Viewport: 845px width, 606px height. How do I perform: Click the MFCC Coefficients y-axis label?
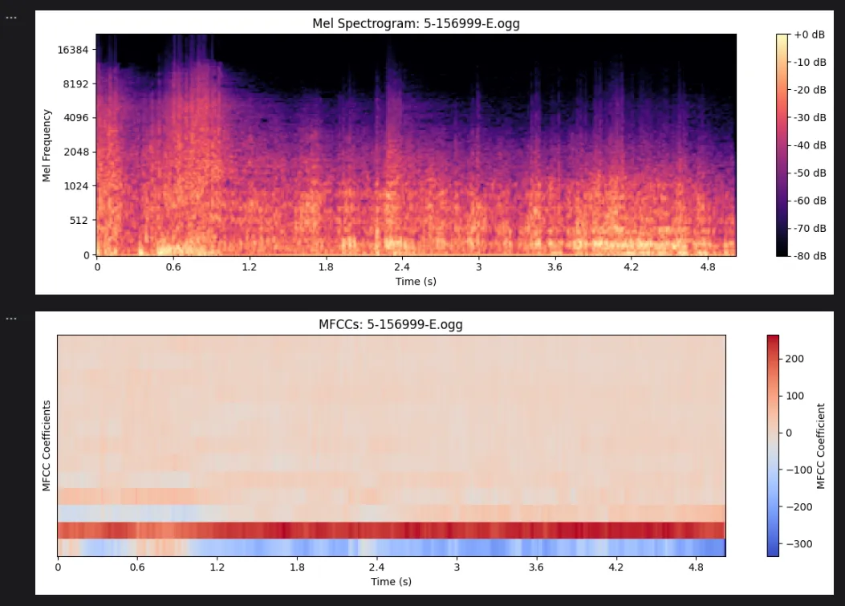[47, 446]
